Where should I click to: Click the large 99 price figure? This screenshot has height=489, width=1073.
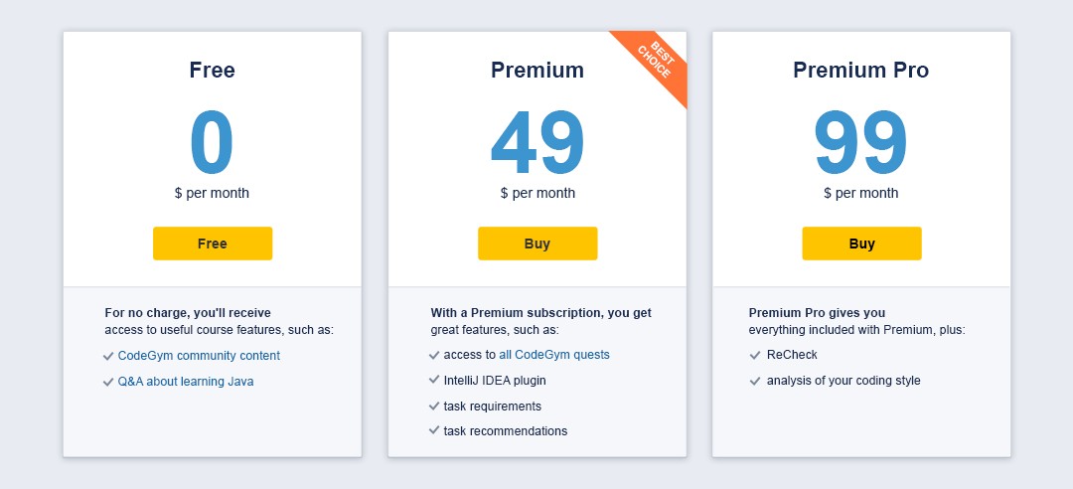860,143
